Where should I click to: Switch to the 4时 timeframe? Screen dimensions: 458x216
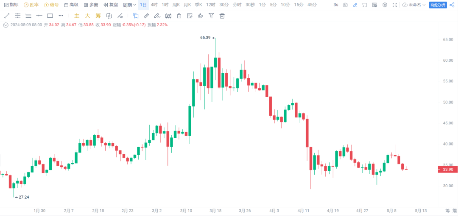(154, 5)
